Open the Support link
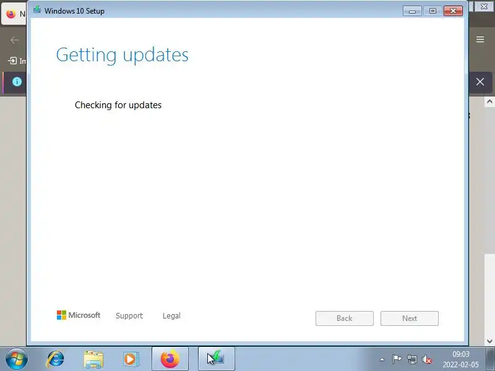 click(129, 316)
